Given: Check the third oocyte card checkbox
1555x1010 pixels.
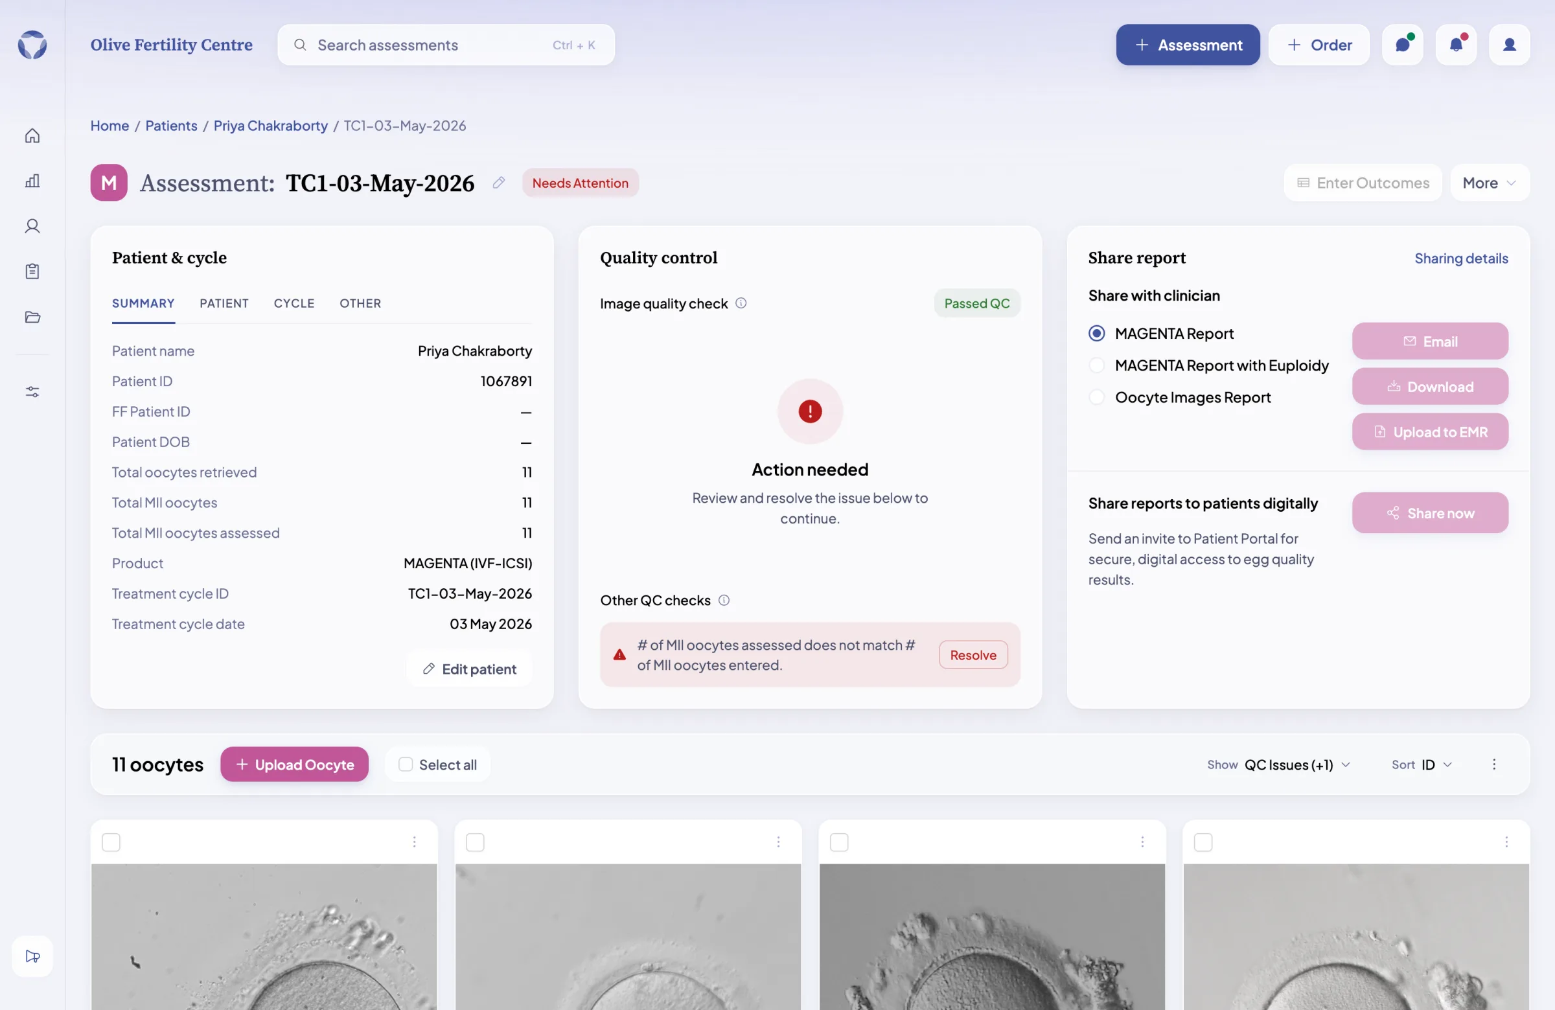Looking at the screenshot, I should point(839,842).
